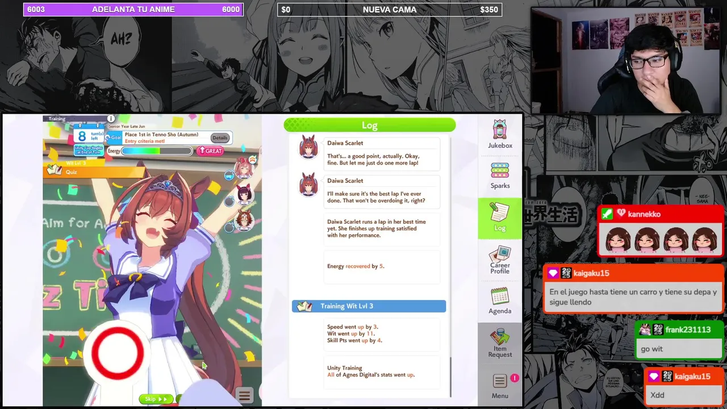Click second Daiwa Scarlet avatar in log
Image resolution: width=727 pixels, height=409 pixels.
[308, 185]
